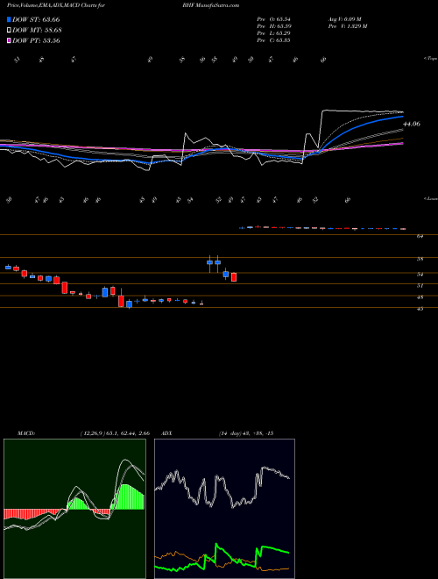The image size is (438, 579).
Task: Click the ADX panel heading
Action: pyautogui.click(x=167, y=433)
